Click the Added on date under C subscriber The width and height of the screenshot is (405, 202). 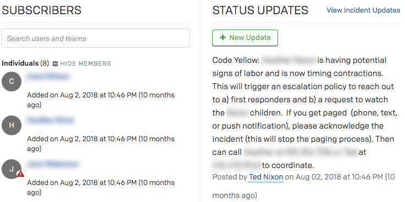pos(101,100)
